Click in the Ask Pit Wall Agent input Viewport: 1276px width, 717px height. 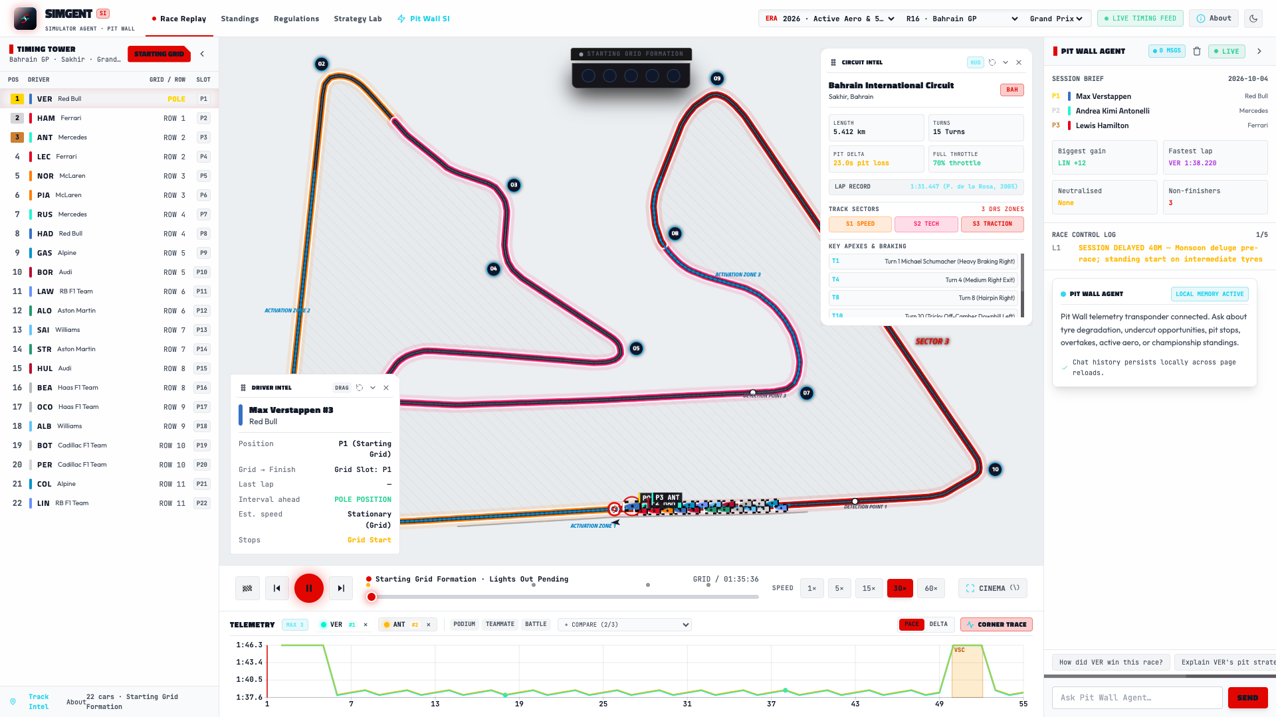click(x=1137, y=698)
